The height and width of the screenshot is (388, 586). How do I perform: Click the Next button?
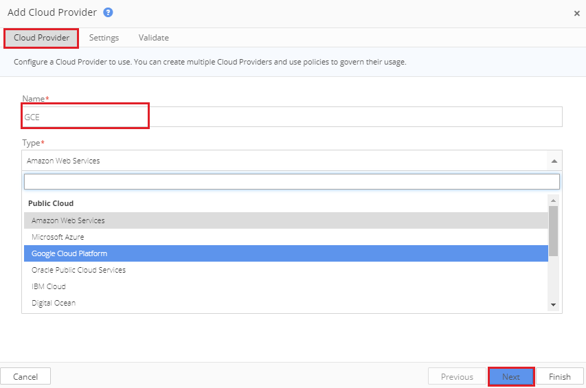tap(511, 376)
